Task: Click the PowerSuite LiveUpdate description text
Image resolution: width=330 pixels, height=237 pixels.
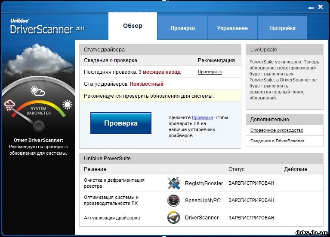Action: (x=284, y=80)
